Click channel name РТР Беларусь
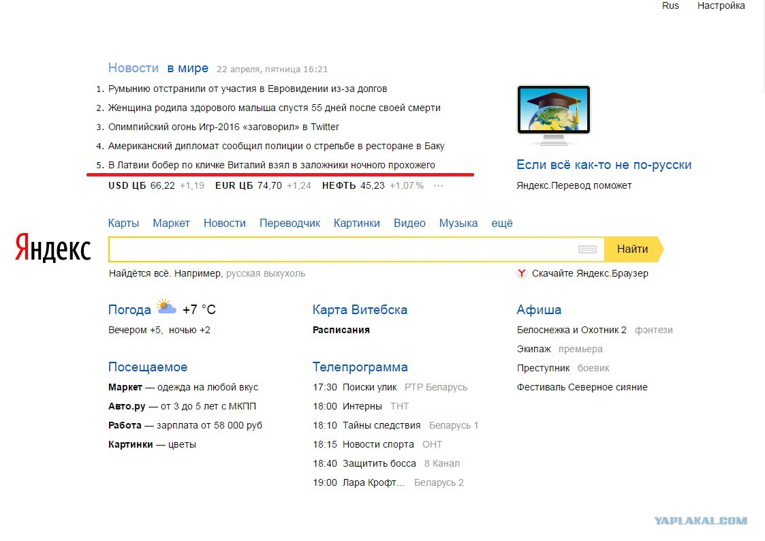The height and width of the screenshot is (541, 765). 436,387
